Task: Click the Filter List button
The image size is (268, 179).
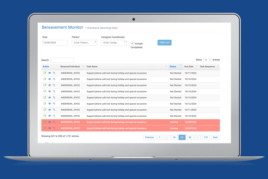Action: point(165,43)
